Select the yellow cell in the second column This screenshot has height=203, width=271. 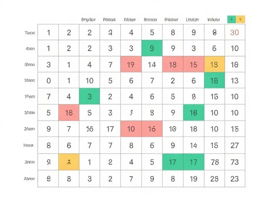tap(69, 162)
